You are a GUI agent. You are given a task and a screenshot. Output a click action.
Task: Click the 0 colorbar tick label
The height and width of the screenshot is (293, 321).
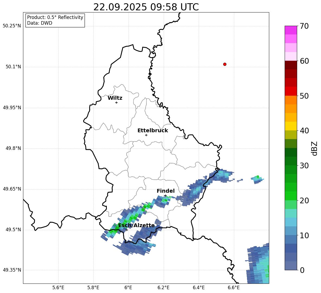(x=302, y=270)
